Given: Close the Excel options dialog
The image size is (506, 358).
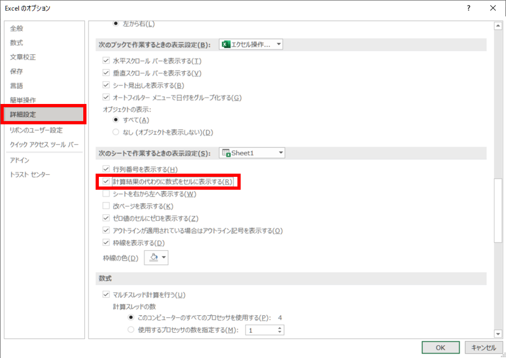Looking at the screenshot, I should [x=493, y=8].
